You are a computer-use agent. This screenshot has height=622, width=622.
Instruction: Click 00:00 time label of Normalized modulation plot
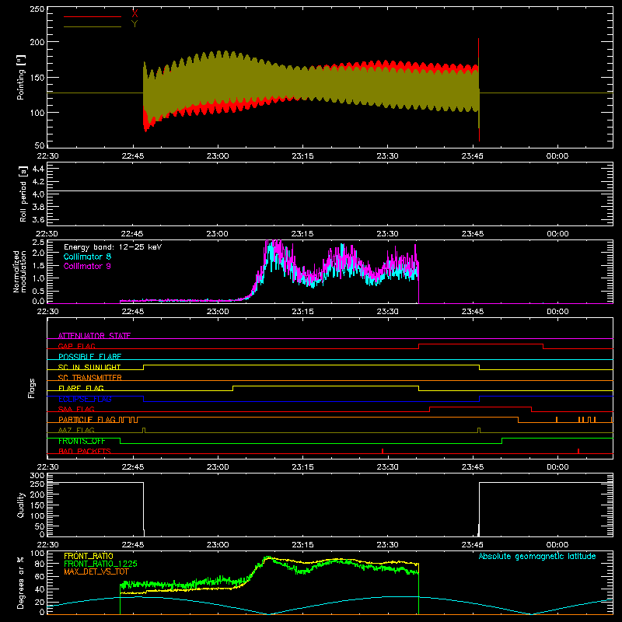coord(557,312)
